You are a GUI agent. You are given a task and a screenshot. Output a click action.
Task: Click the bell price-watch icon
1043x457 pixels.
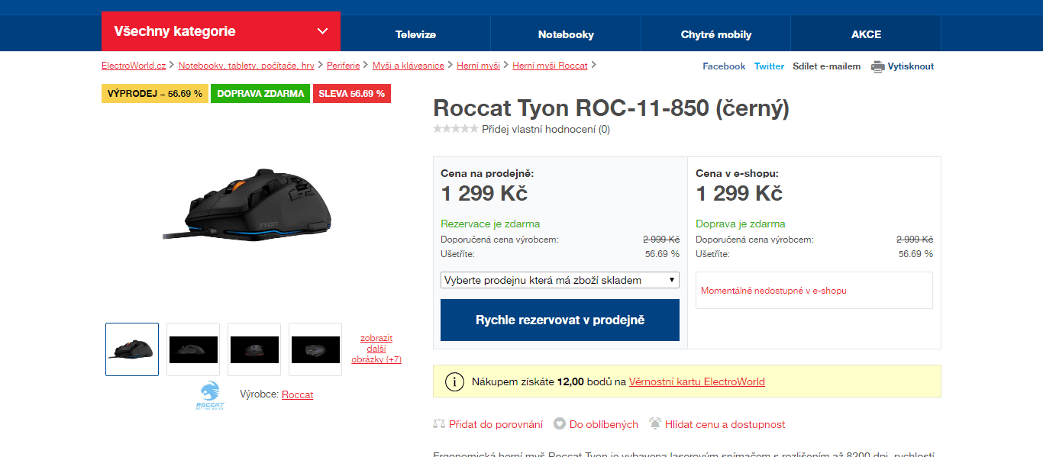pyautogui.click(x=655, y=423)
